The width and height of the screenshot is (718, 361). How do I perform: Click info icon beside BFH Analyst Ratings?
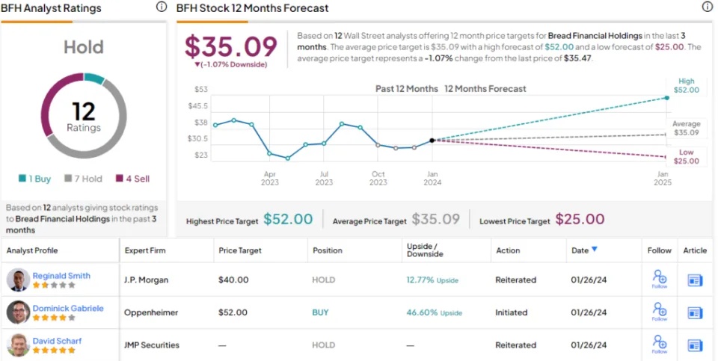162,7
